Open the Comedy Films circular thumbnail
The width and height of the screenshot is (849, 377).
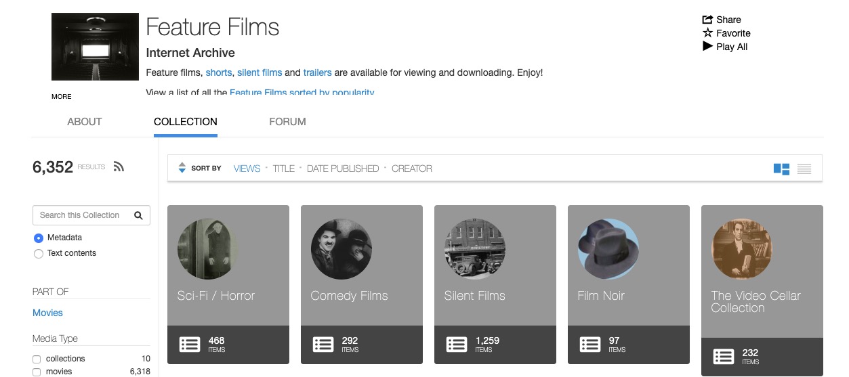[341, 249]
